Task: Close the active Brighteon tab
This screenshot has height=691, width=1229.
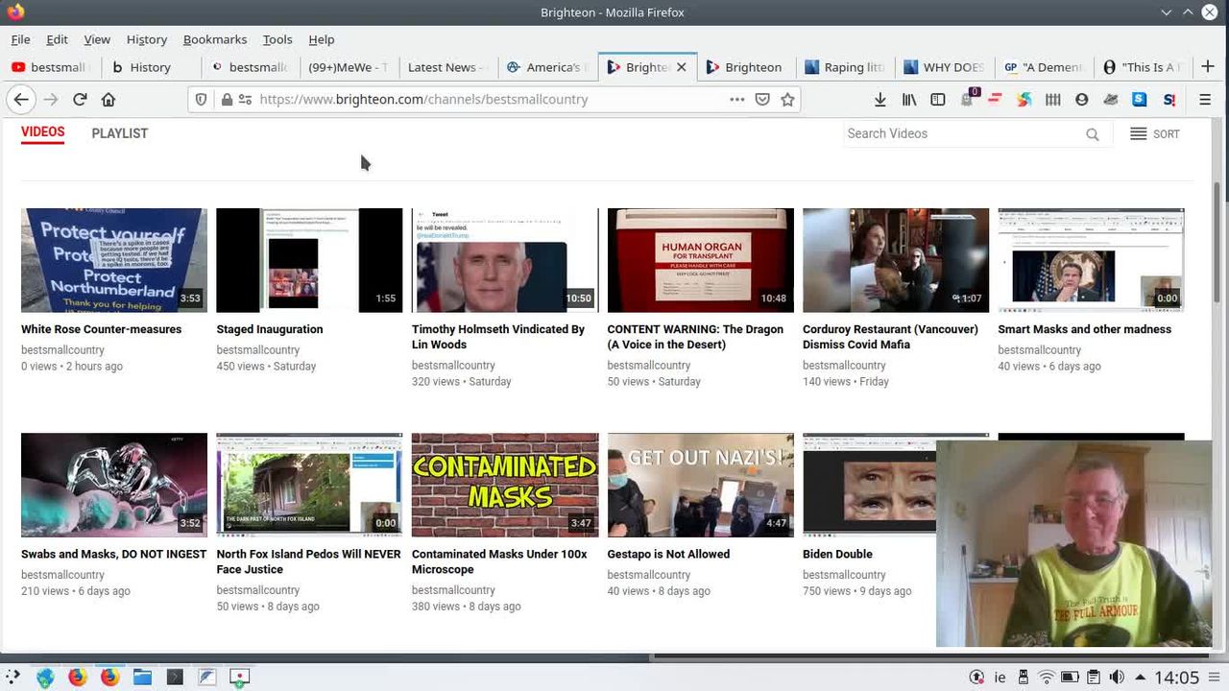Action: point(681,67)
